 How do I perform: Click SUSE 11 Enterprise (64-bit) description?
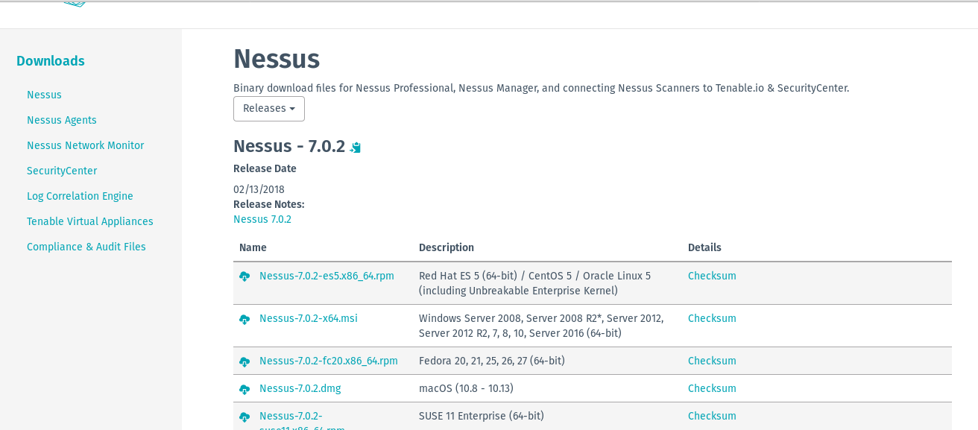click(482, 416)
